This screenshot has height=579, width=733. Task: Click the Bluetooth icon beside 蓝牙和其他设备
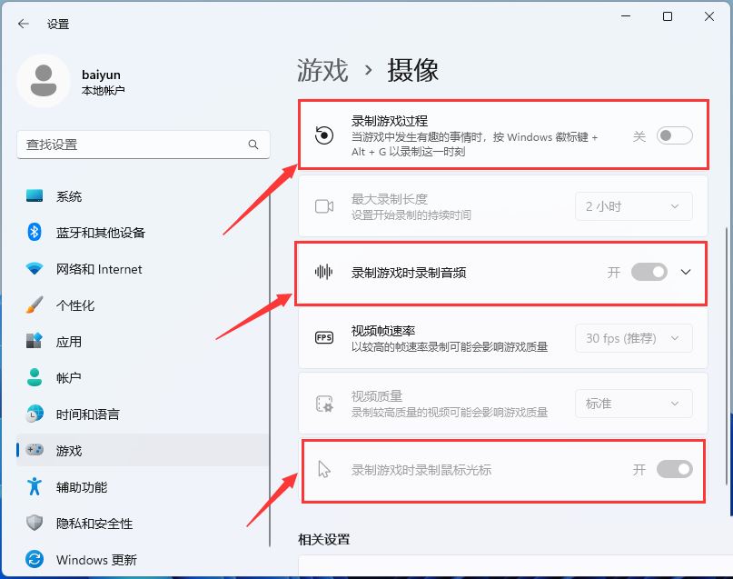tap(35, 232)
